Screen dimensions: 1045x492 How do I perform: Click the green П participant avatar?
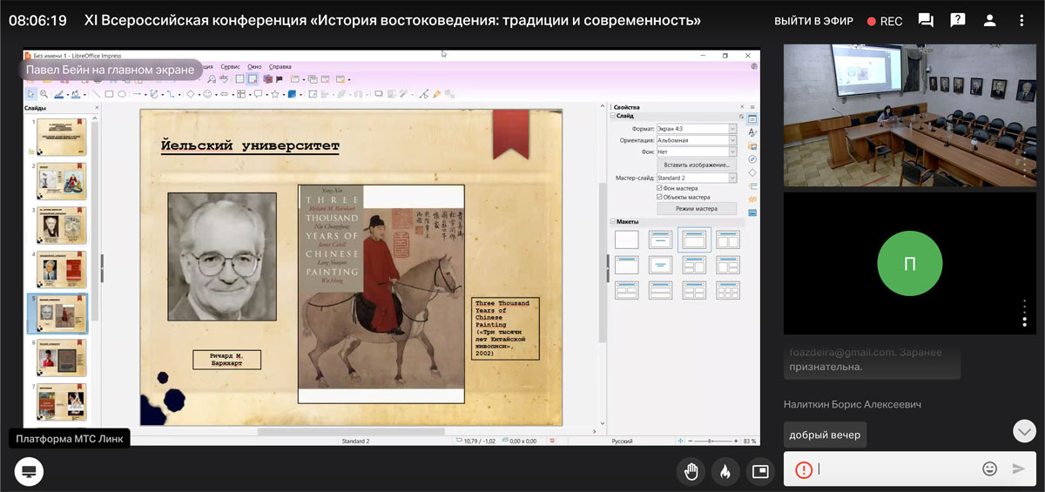tap(909, 264)
